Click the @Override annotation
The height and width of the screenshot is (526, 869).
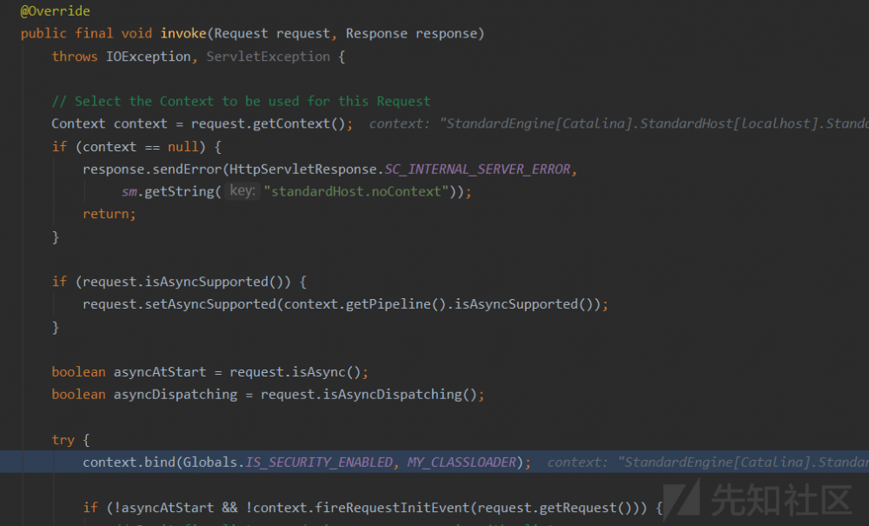[55, 11]
